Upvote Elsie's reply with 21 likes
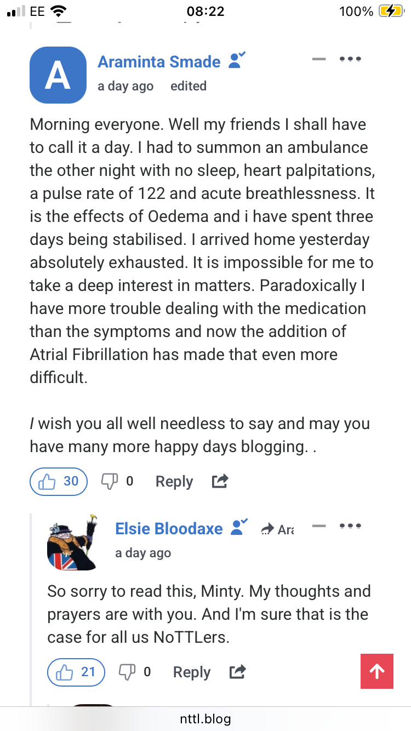This screenshot has width=411, height=731. 76,672
